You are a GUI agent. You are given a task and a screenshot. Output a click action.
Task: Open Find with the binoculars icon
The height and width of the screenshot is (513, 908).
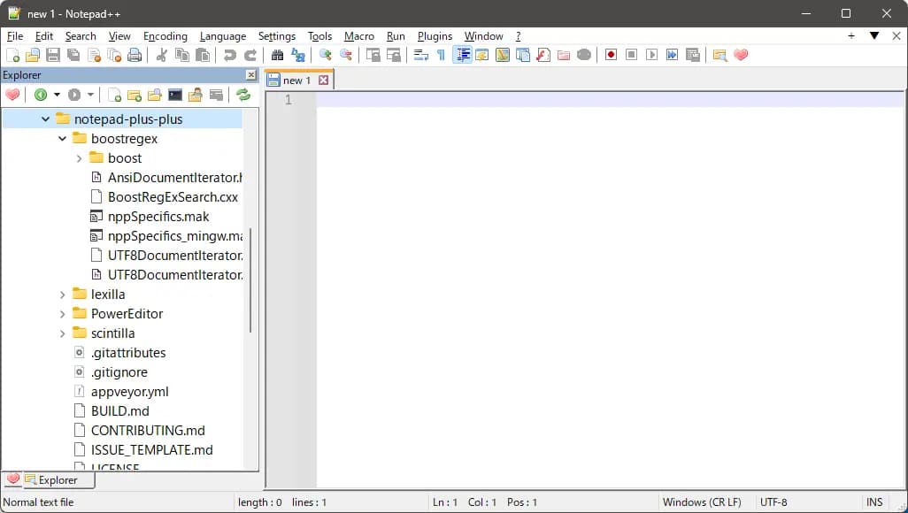pos(277,55)
